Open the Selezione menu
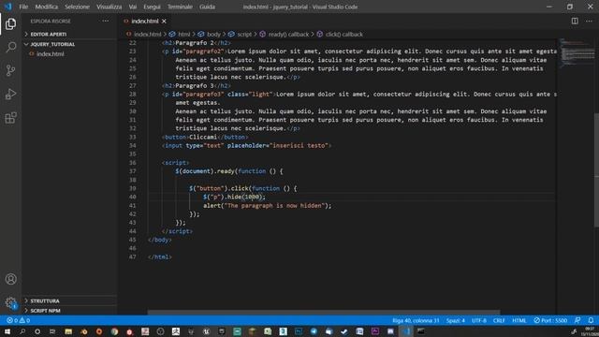 [x=77, y=7]
